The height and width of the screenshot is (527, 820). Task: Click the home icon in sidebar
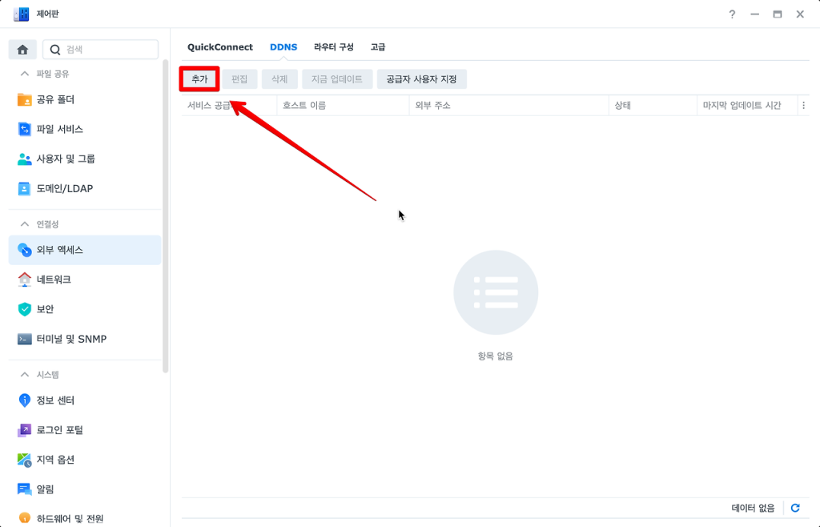[22, 50]
